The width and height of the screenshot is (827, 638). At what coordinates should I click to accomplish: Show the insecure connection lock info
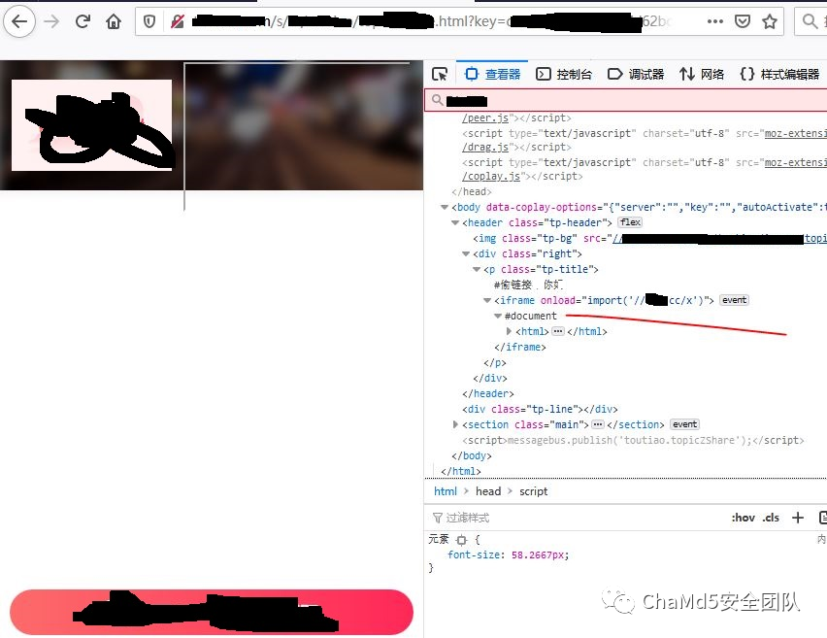pos(178,21)
